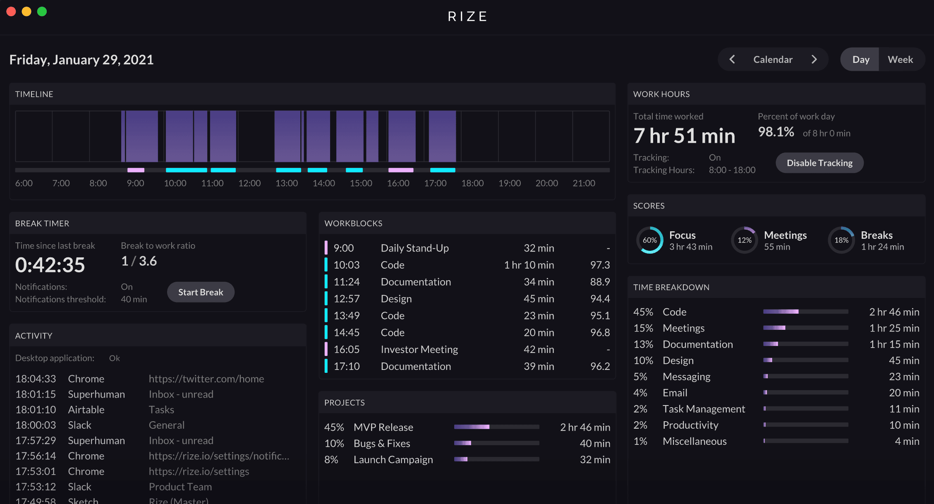Start a break using the Break Timer
Screen dimensions: 934x504
tap(201, 292)
